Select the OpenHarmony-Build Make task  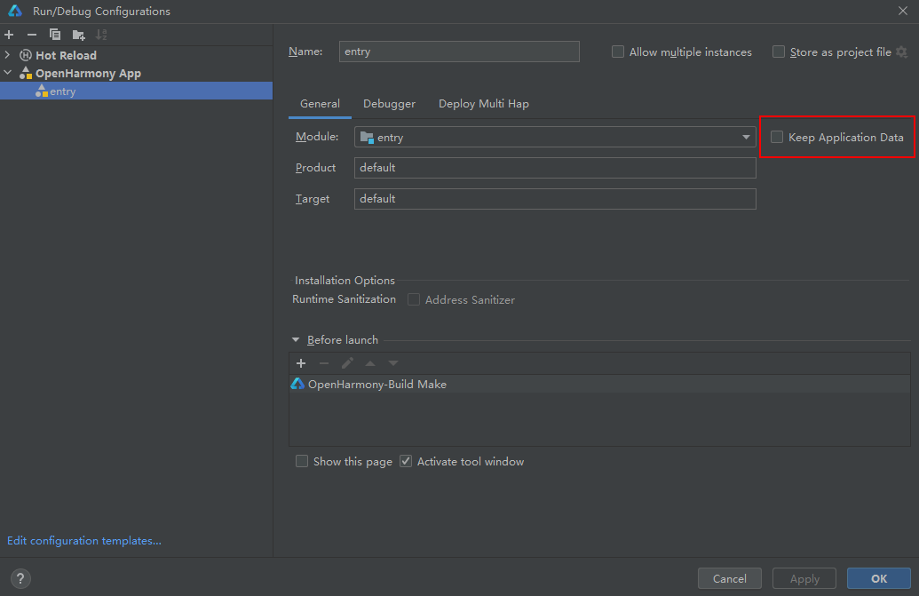[376, 385]
